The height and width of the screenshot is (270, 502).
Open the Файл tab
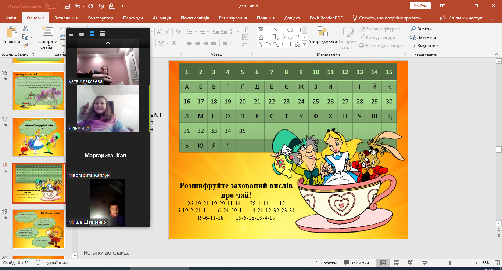click(11, 18)
